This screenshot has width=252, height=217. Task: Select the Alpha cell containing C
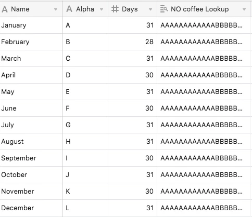(85, 59)
